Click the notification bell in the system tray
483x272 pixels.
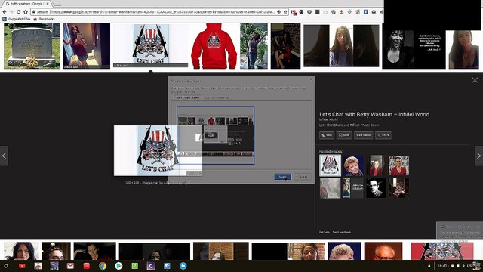429,266
